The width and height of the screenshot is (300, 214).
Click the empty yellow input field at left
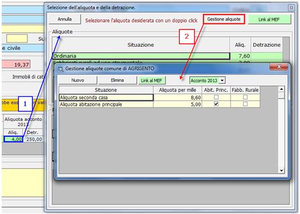pos(17,39)
